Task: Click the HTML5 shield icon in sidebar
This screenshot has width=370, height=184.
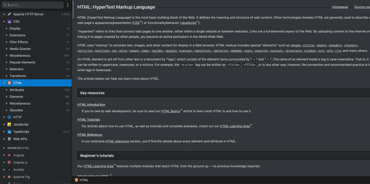Action: click(x=10, y=83)
